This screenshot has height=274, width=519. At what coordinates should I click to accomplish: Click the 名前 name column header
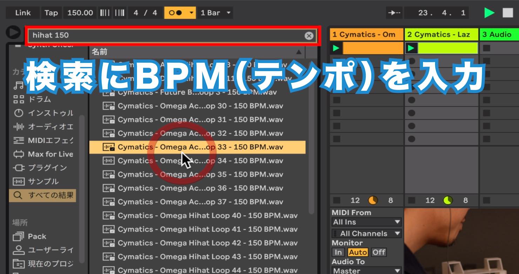pyautogui.click(x=197, y=52)
